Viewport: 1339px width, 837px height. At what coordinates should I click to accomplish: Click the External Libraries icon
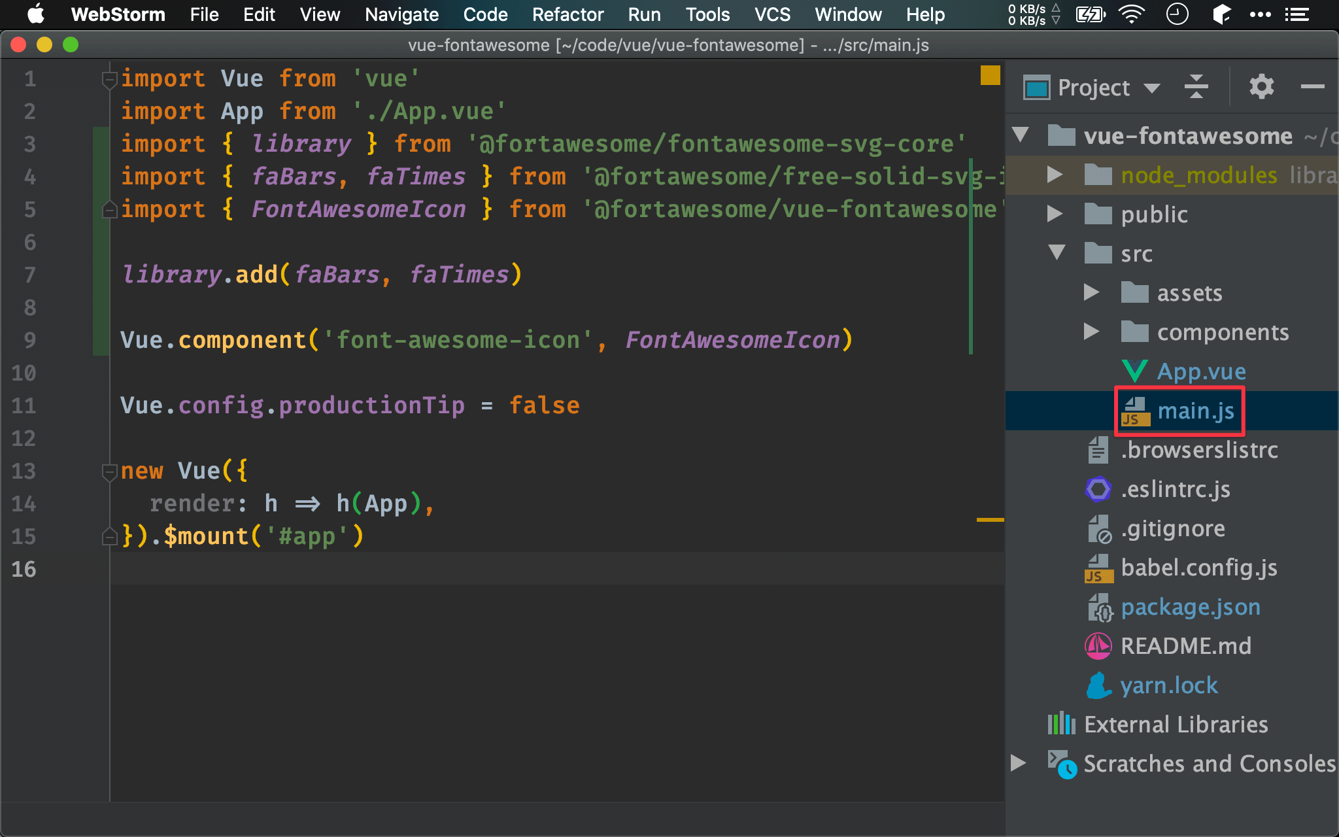pyautogui.click(x=1061, y=724)
